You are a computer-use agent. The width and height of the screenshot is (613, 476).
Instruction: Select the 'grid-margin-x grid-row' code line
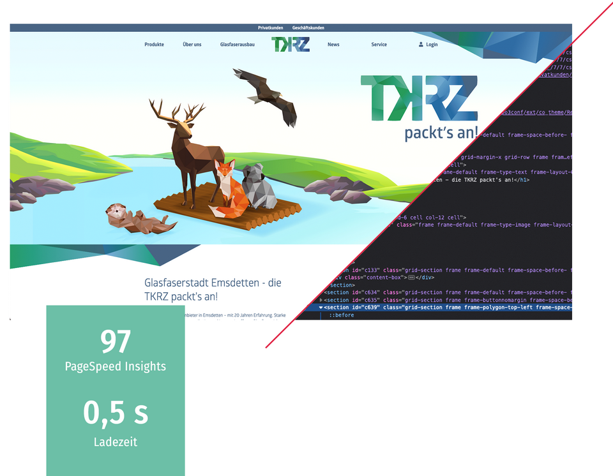pyautogui.click(x=515, y=158)
